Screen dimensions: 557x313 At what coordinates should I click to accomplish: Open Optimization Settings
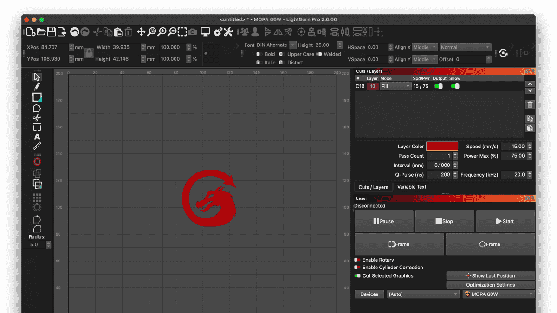pos(491,285)
